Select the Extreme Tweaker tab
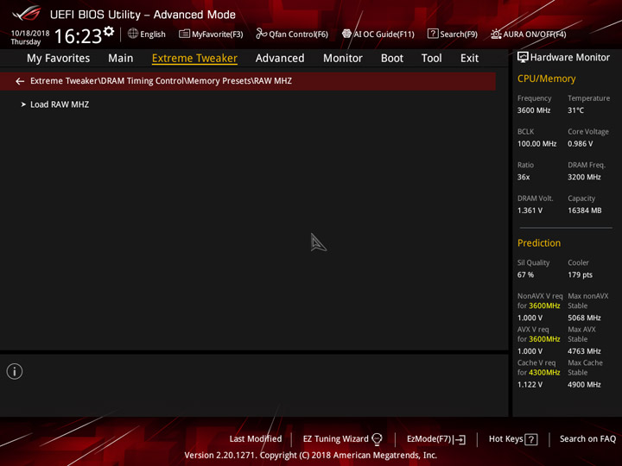Viewport: 622px width, 466px height. [194, 59]
